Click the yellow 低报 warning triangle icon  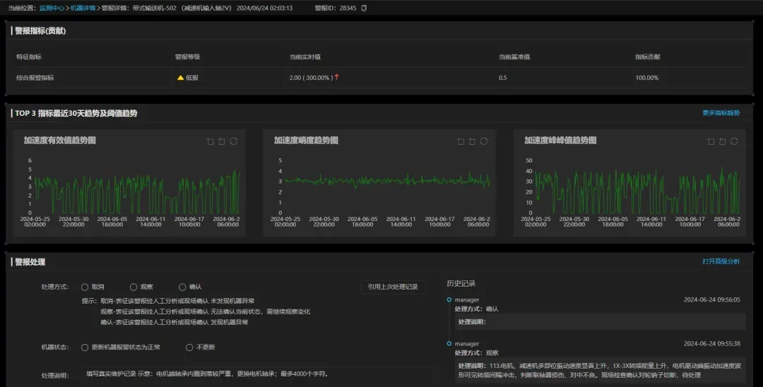pyautogui.click(x=180, y=78)
